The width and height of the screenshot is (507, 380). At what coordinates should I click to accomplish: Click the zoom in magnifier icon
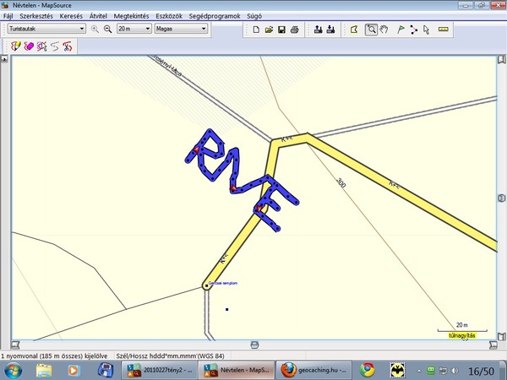click(95, 29)
